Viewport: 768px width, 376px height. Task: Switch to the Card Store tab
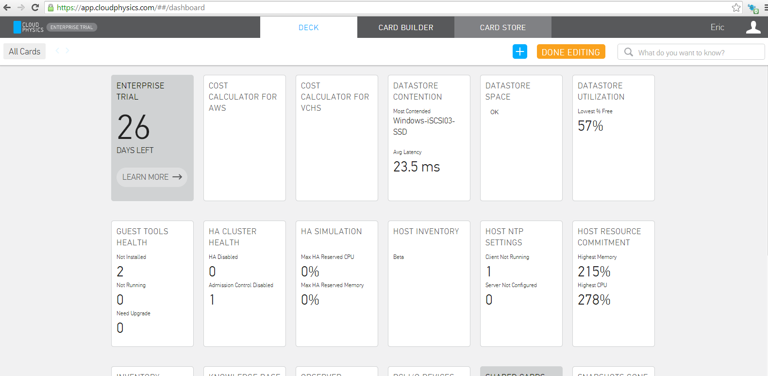tap(502, 28)
